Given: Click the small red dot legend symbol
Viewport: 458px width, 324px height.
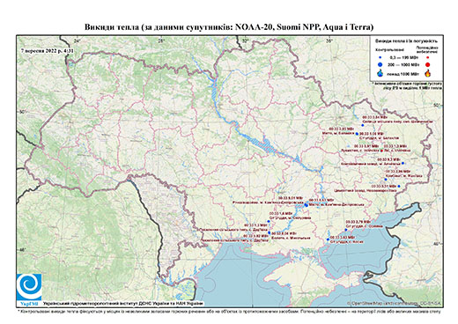Looking at the screenshot, I should (428, 57).
